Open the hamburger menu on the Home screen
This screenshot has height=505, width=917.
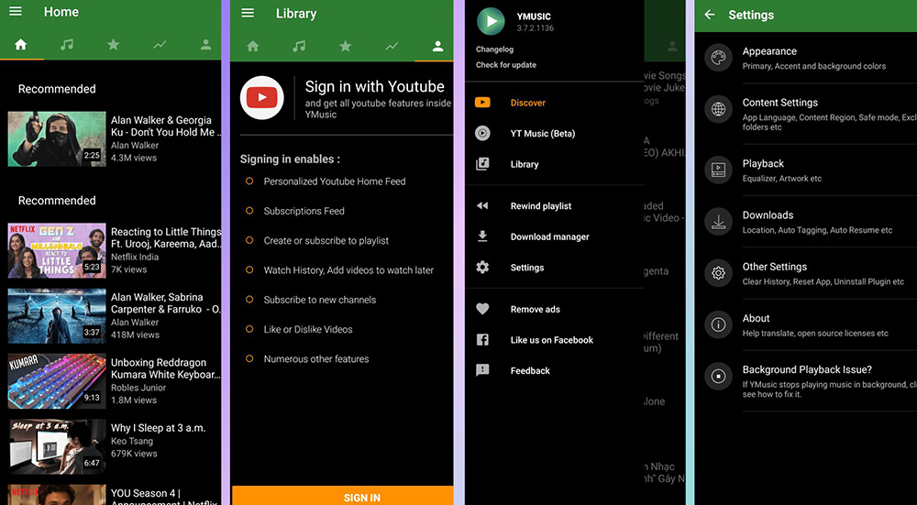coord(16,12)
